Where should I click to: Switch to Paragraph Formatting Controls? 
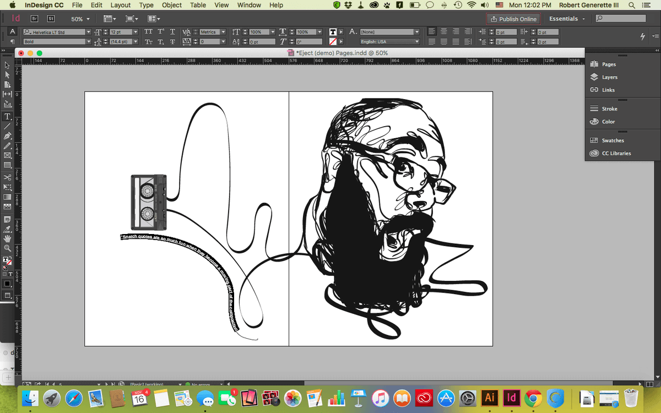click(12, 41)
